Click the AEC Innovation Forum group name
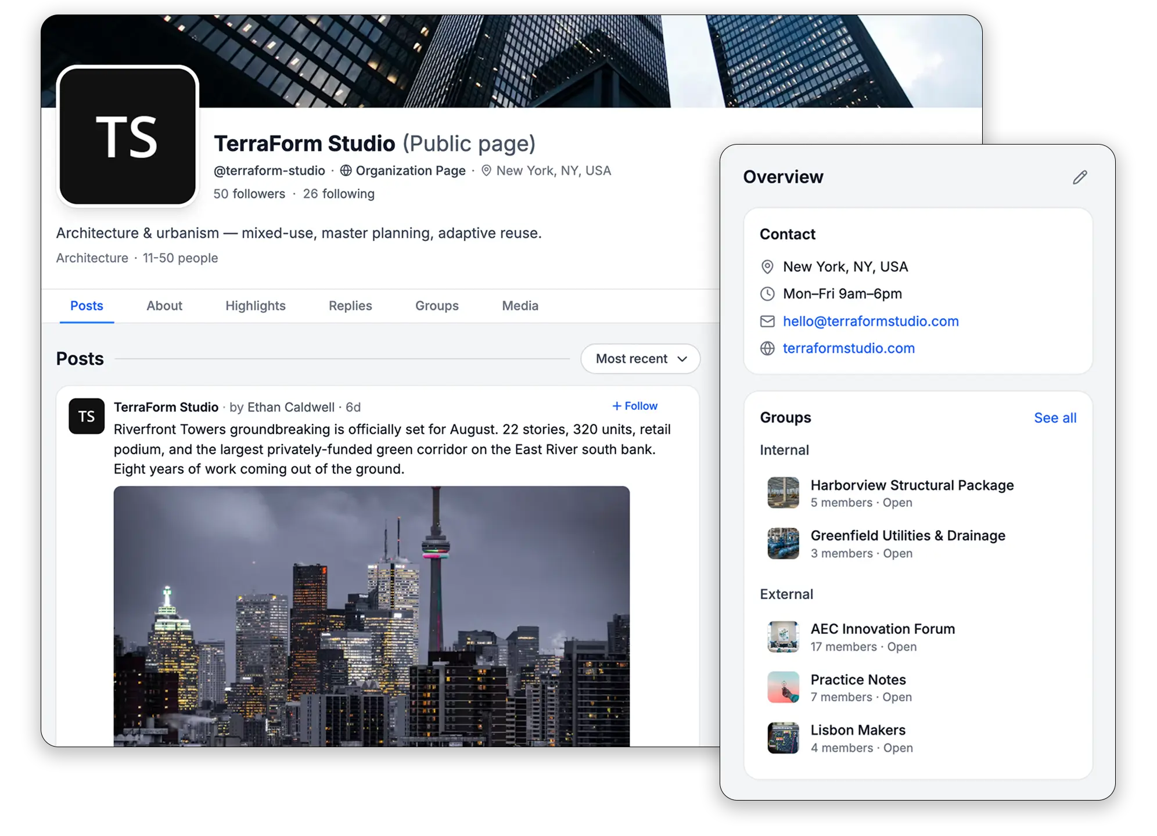This screenshot has width=1157, height=836. coord(883,629)
